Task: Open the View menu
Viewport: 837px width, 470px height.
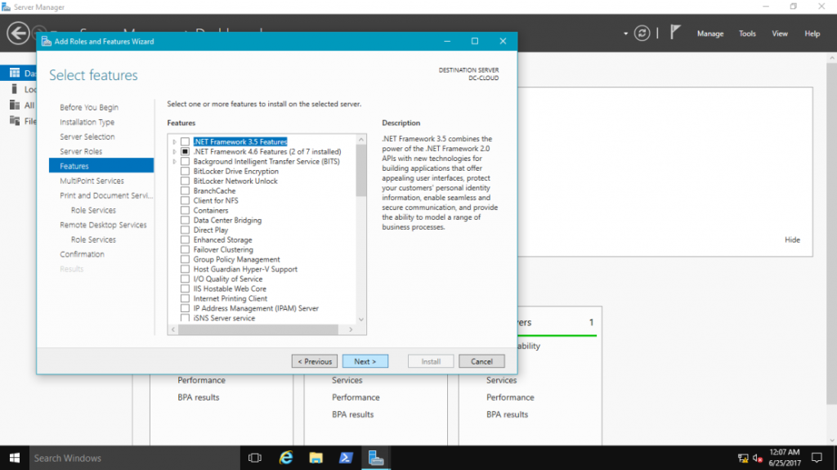Action: point(779,34)
